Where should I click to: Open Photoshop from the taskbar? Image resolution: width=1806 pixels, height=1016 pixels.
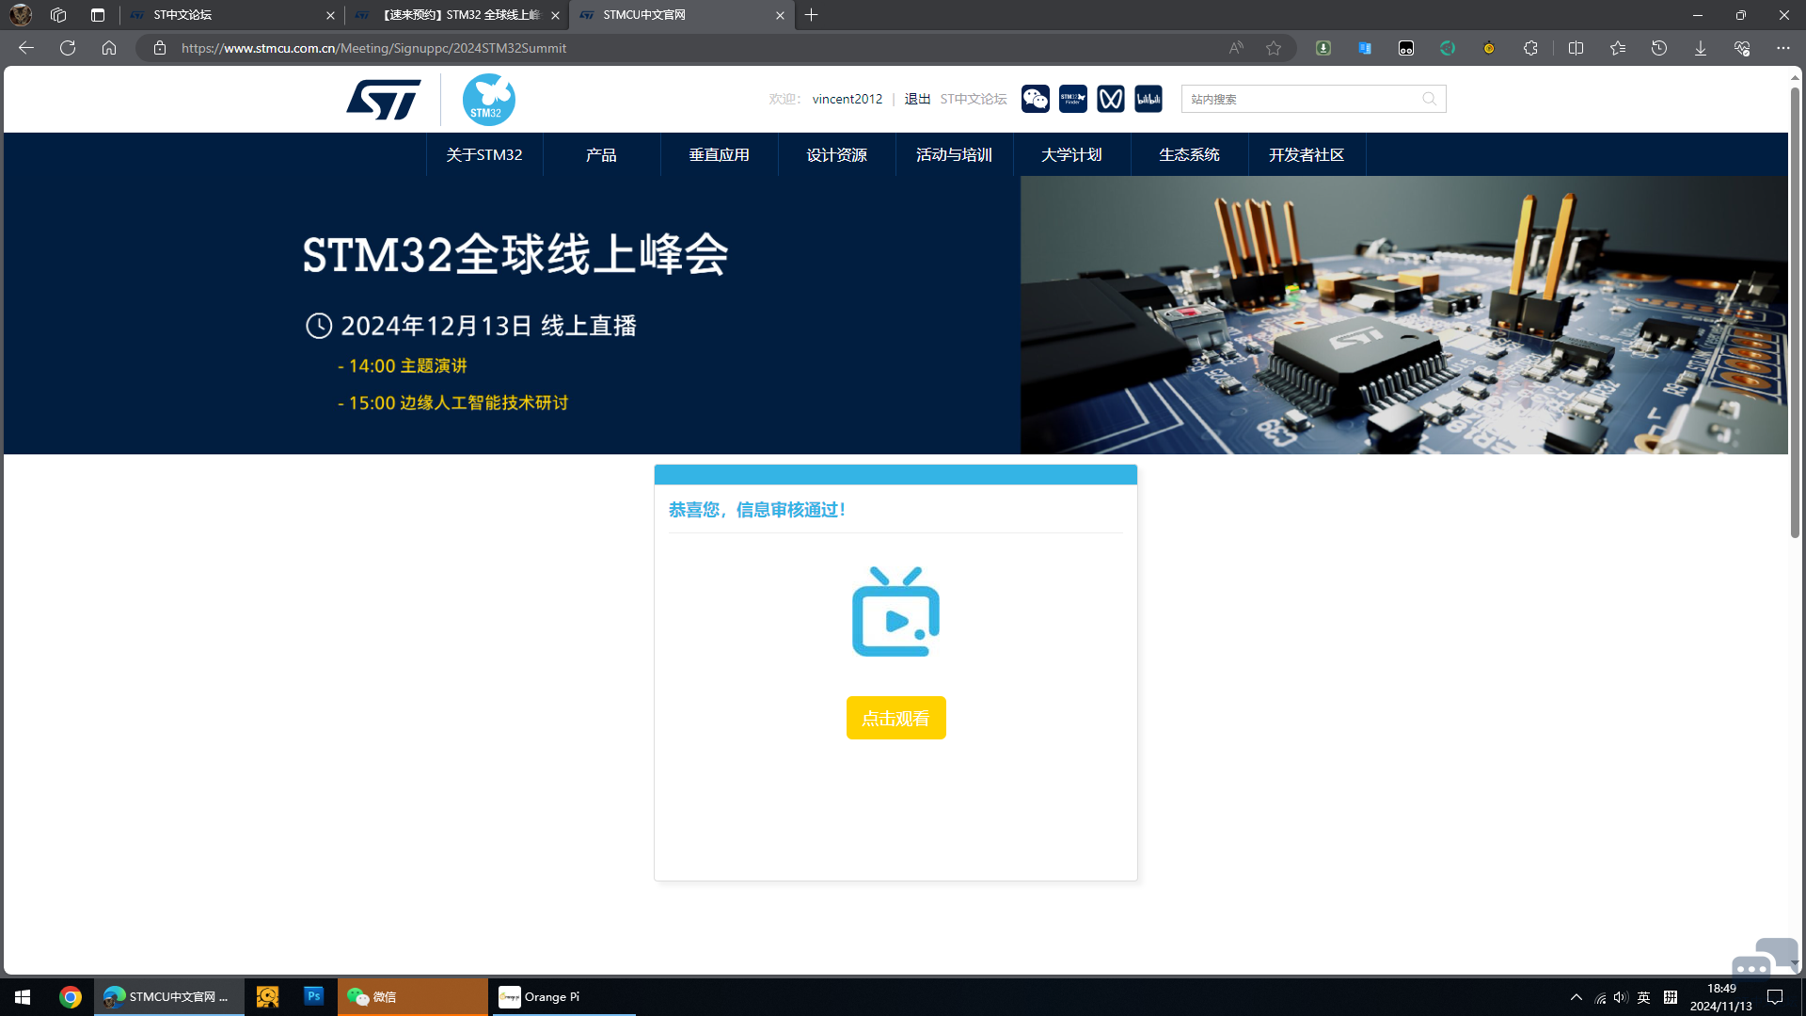314,996
